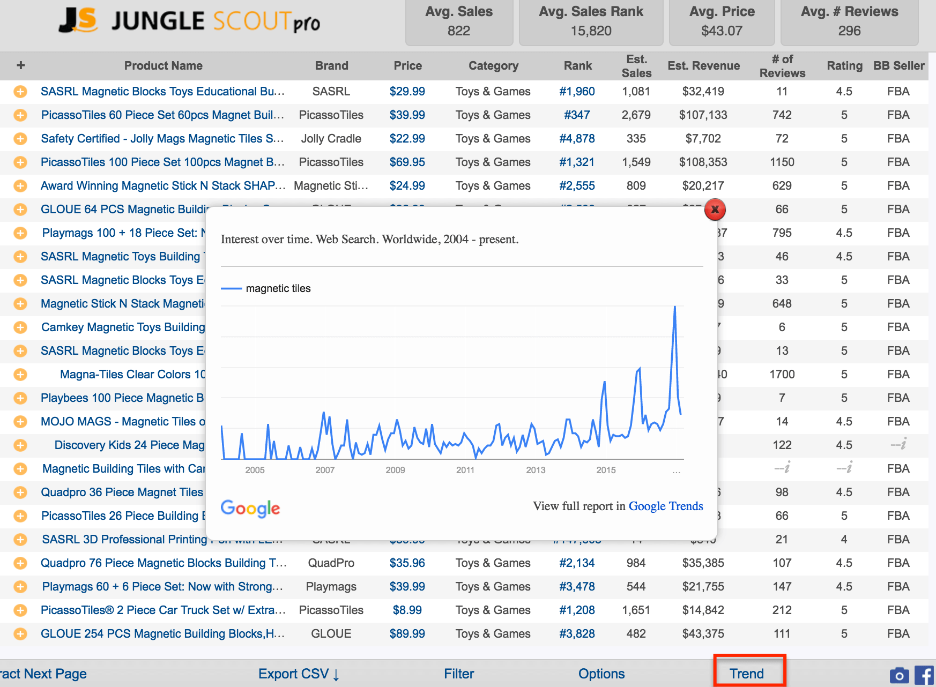Expand the Quadpro 76 Piece row
The width and height of the screenshot is (936, 687).
pyautogui.click(x=20, y=563)
